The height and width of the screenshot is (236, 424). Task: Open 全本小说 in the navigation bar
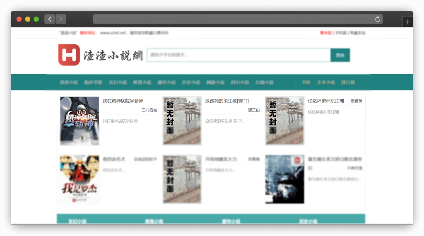click(326, 83)
